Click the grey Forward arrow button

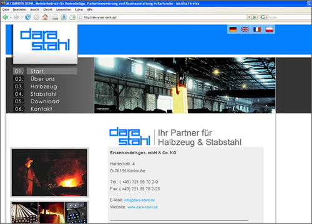(16, 17)
